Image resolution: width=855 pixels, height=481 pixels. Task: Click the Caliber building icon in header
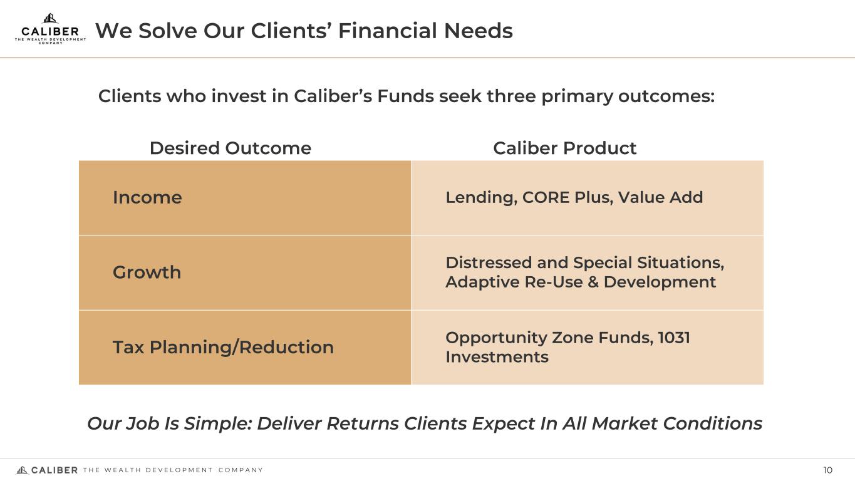click(x=50, y=19)
